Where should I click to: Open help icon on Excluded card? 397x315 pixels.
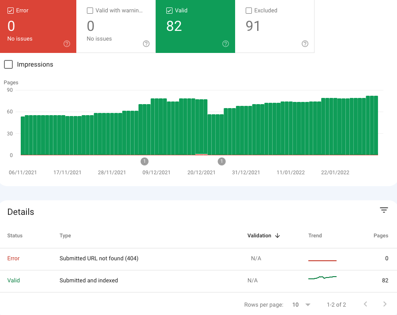point(305,44)
